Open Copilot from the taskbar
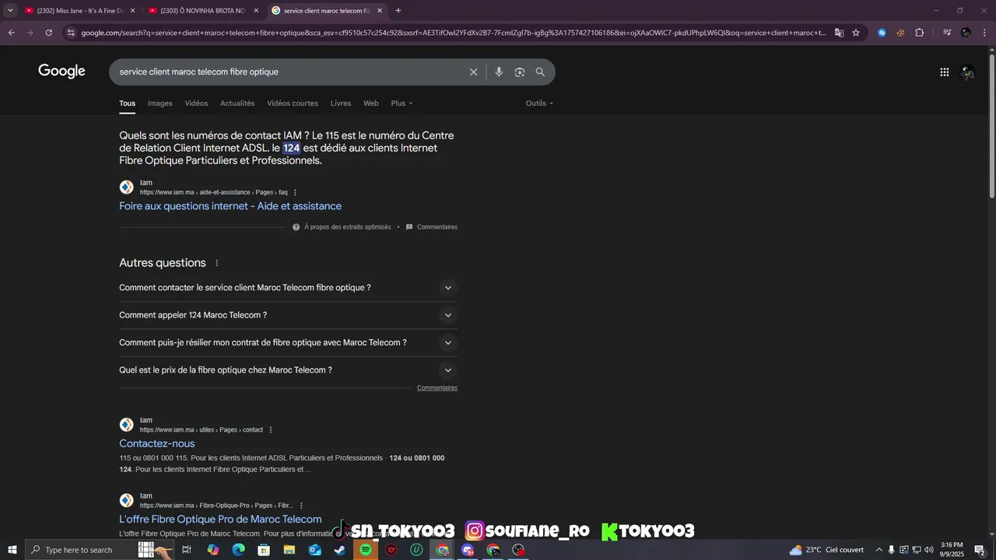Image resolution: width=996 pixels, height=560 pixels. click(212, 550)
